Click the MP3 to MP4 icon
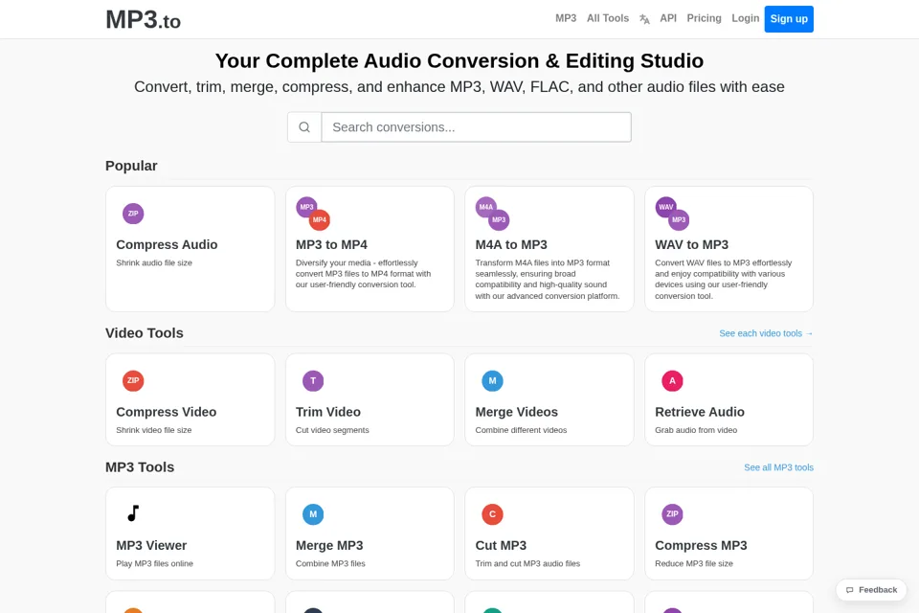The width and height of the screenshot is (919, 613). point(313,214)
